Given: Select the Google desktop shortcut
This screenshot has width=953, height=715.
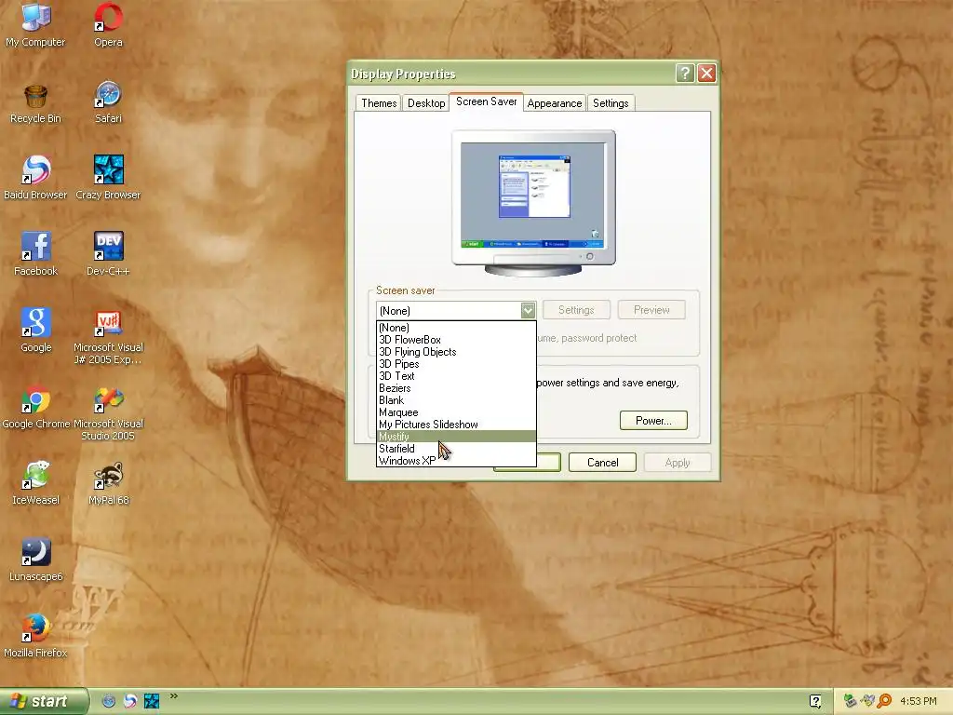Looking at the screenshot, I should click(x=35, y=331).
